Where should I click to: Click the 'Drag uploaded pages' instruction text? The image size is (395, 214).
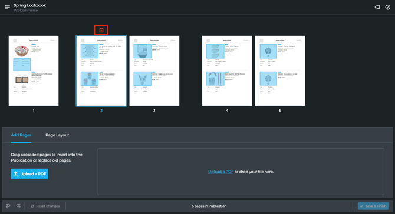click(47, 158)
